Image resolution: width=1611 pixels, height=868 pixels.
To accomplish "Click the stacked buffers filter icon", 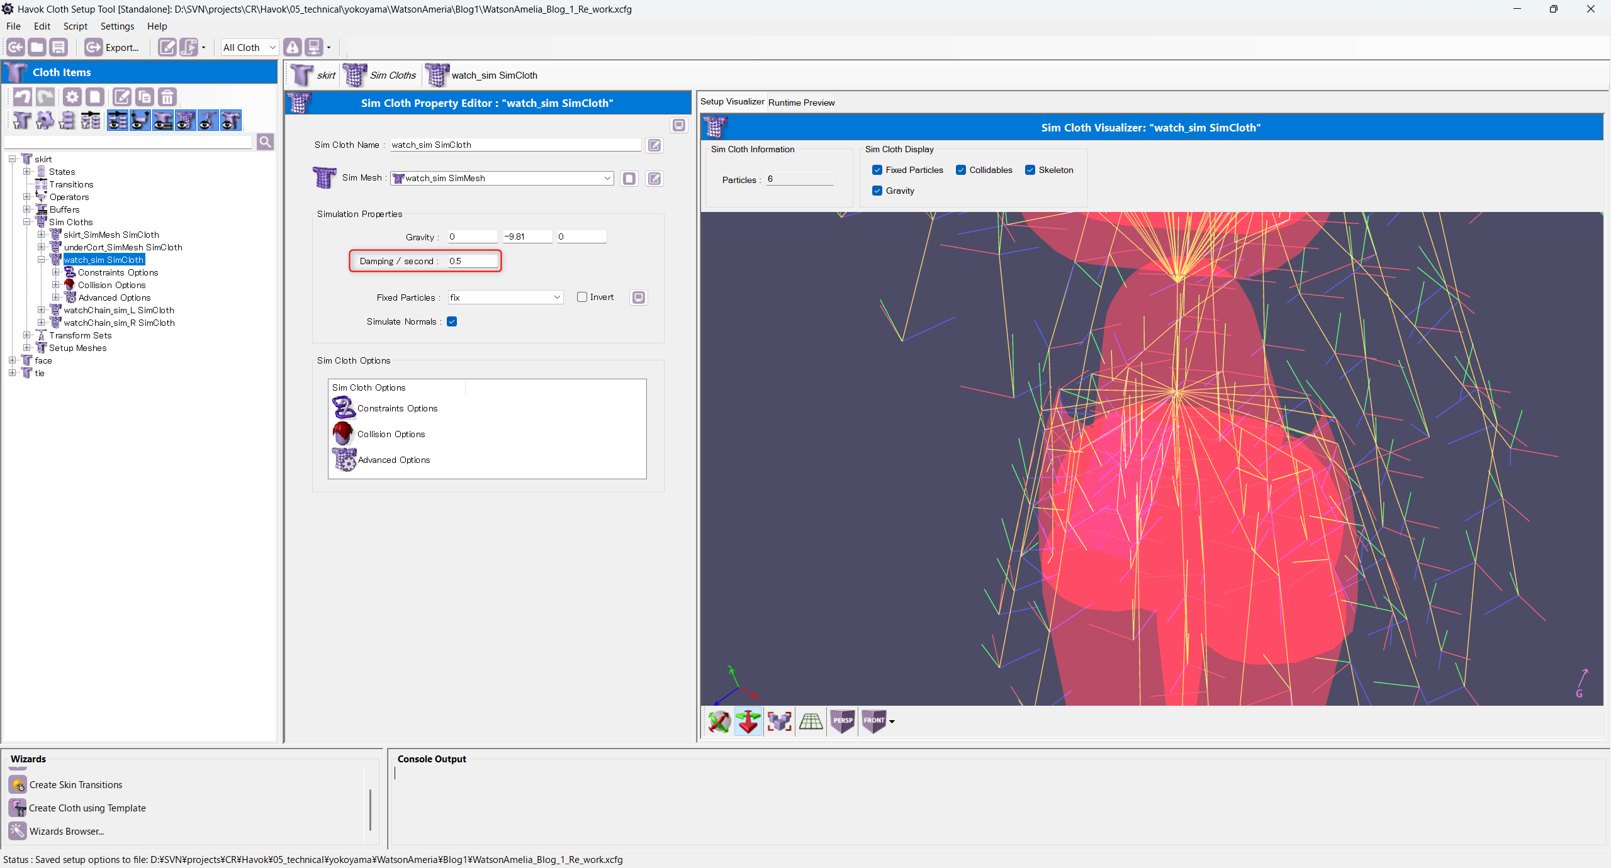I will (67, 120).
